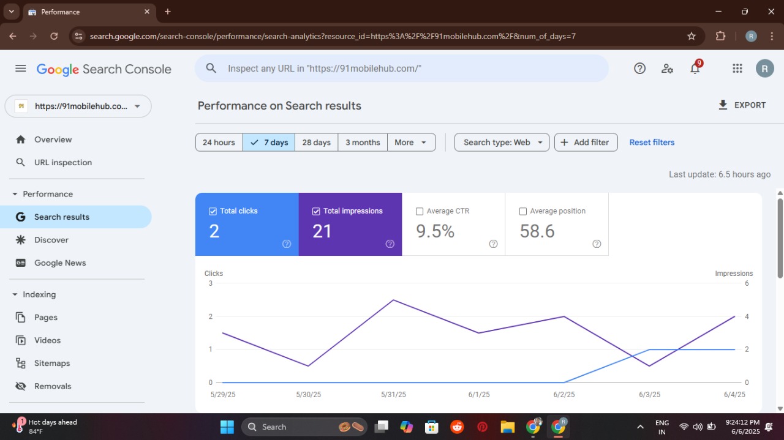Click the Performance browser tab
The image size is (784, 440).
[90, 12]
